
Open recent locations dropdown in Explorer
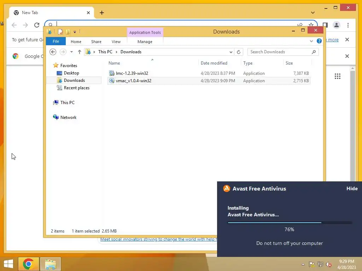(71, 52)
